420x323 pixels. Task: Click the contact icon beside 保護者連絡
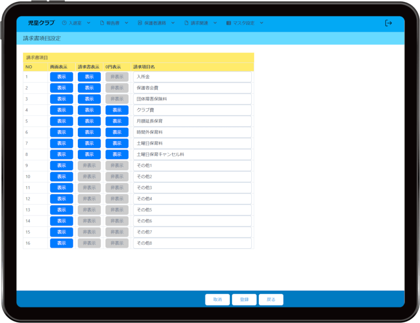pos(139,23)
